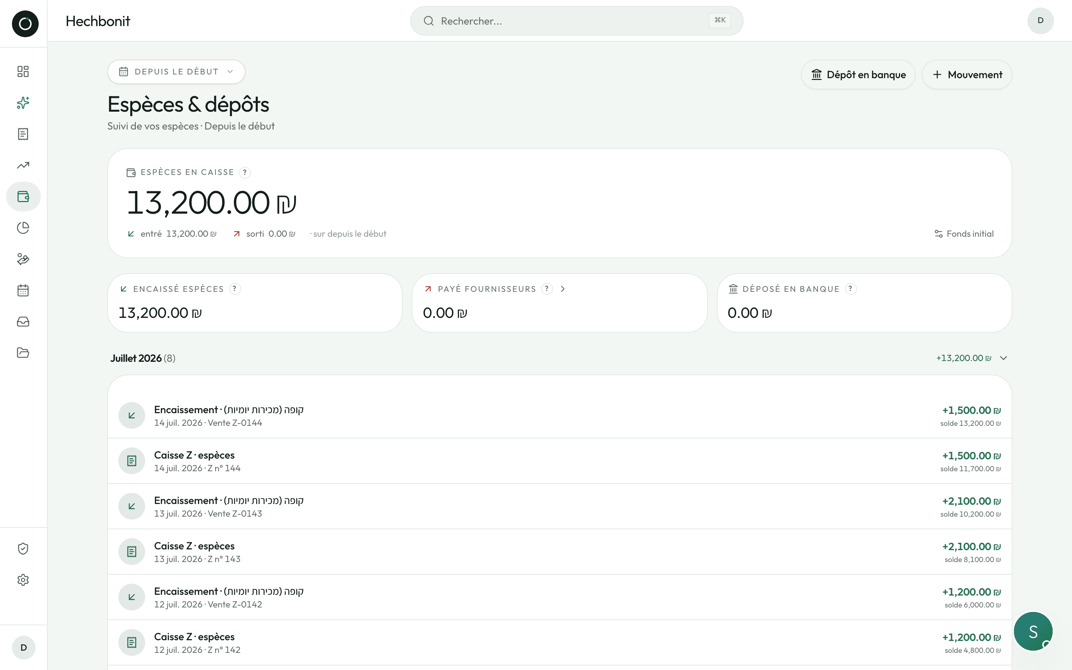Click the 13,200.00 Espèces en caisse amount
This screenshot has width=1072, height=670.
(212, 203)
